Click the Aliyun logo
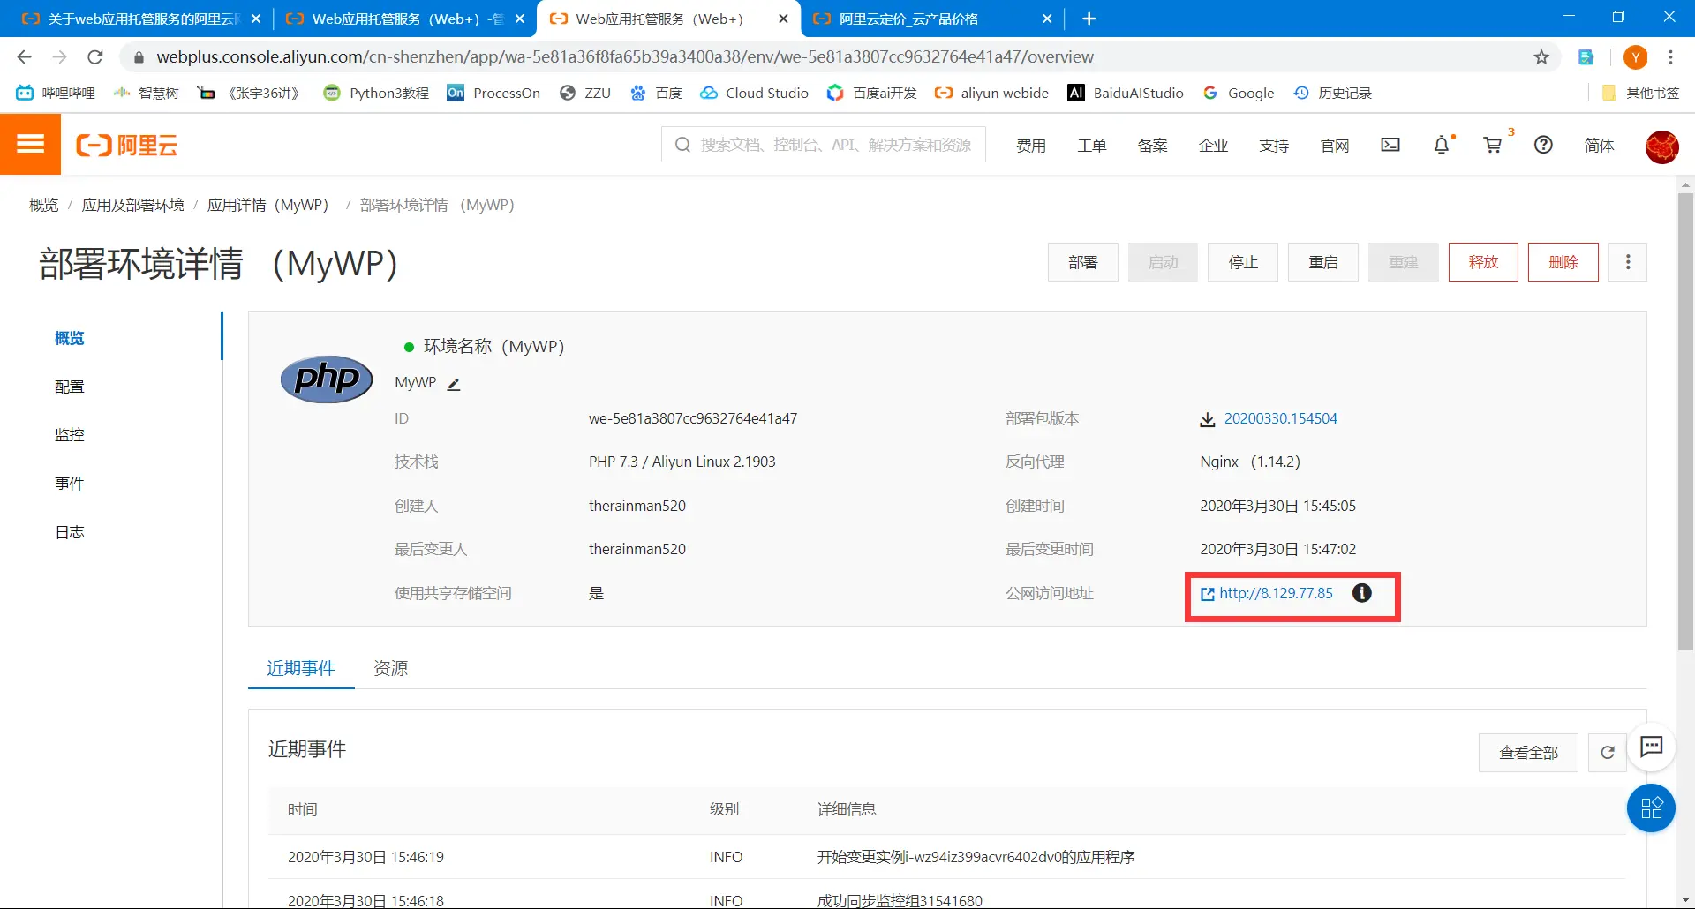1695x909 pixels. [x=127, y=146]
